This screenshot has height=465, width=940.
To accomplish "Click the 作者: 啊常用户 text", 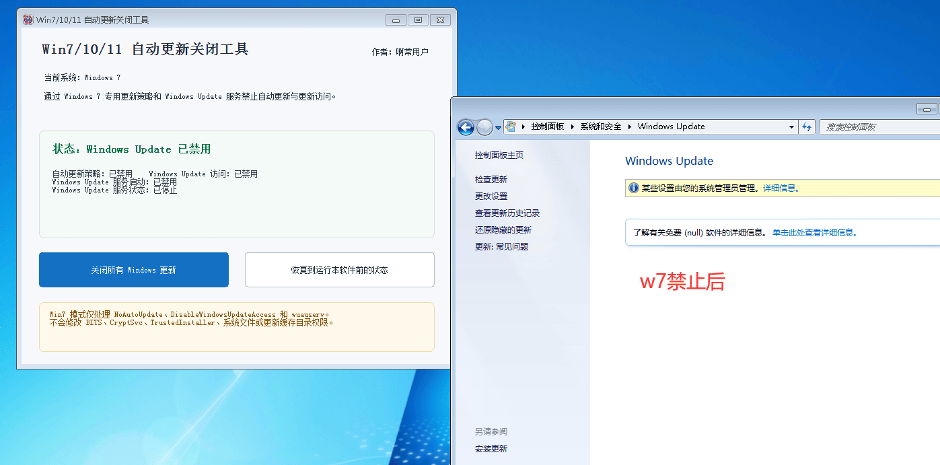I will pos(400,52).
